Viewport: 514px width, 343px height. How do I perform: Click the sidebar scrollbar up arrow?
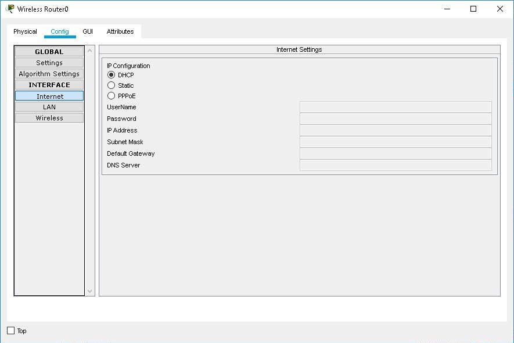pyautogui.click(x=89, y=49)
